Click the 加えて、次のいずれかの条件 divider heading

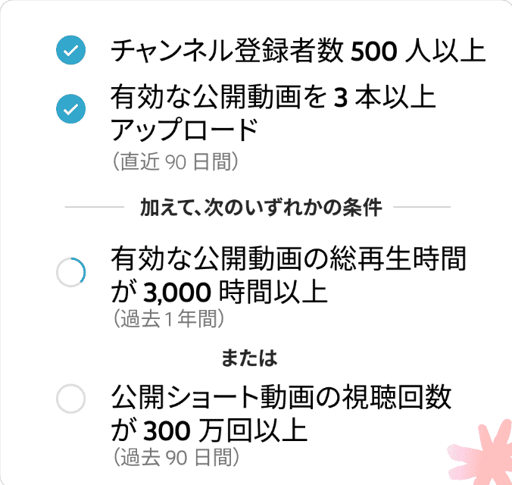(261, 207)
